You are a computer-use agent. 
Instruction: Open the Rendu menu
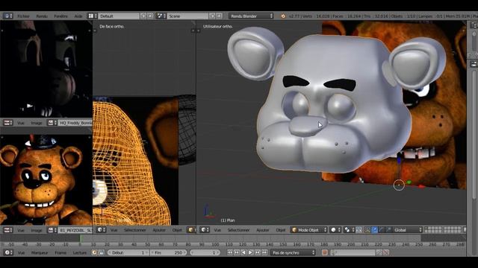point(42,16)
